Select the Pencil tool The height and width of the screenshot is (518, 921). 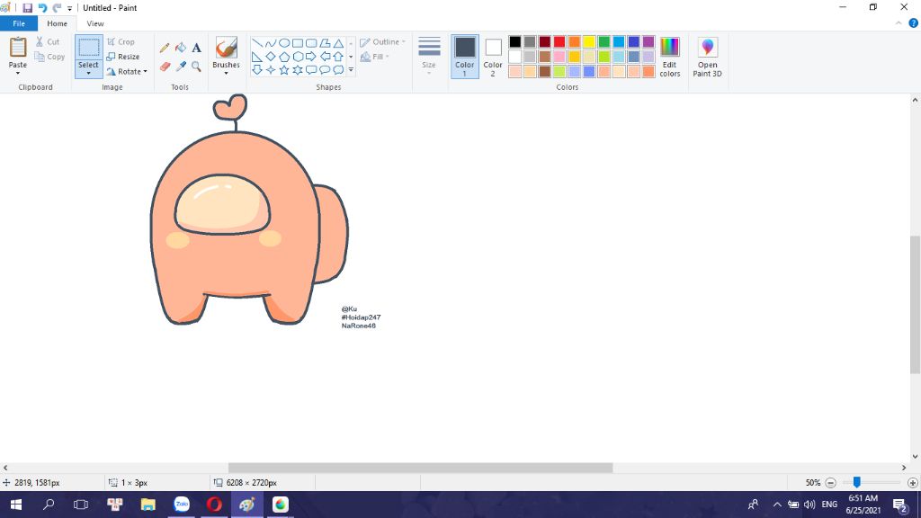click(x=165, y=49)
